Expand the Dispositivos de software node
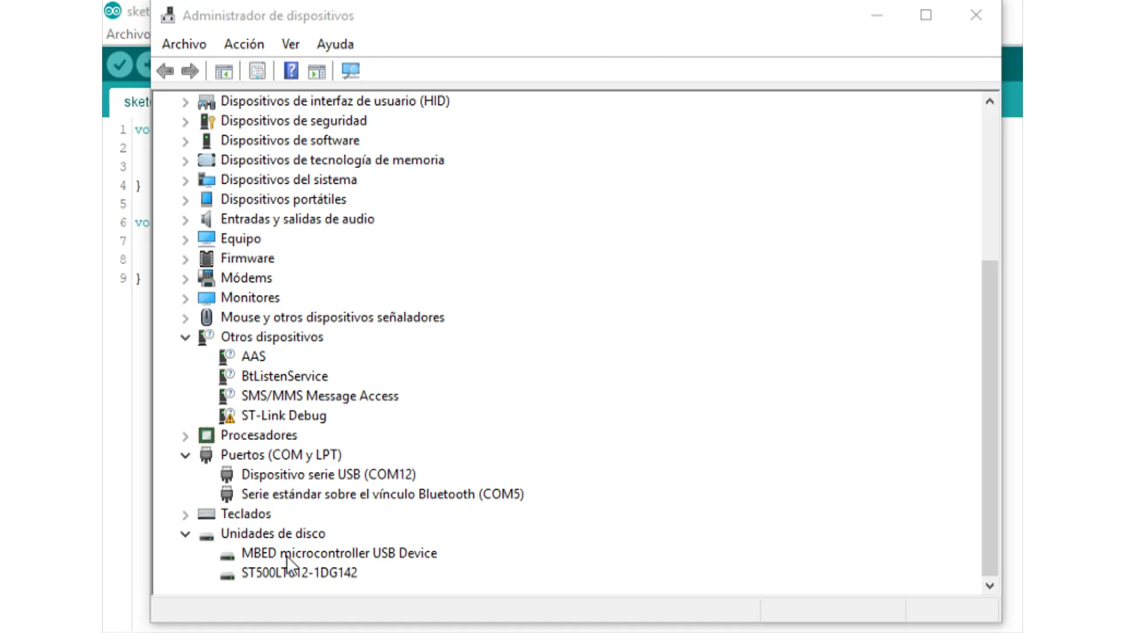The image size is (1125, 633). tap(185, 141)
